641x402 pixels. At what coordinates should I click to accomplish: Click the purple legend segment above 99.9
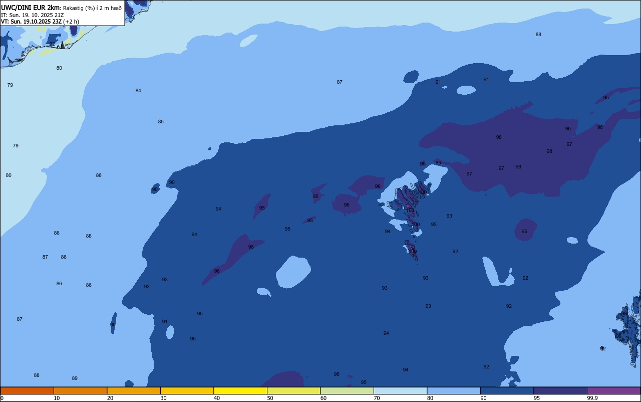tap(613, 390)
